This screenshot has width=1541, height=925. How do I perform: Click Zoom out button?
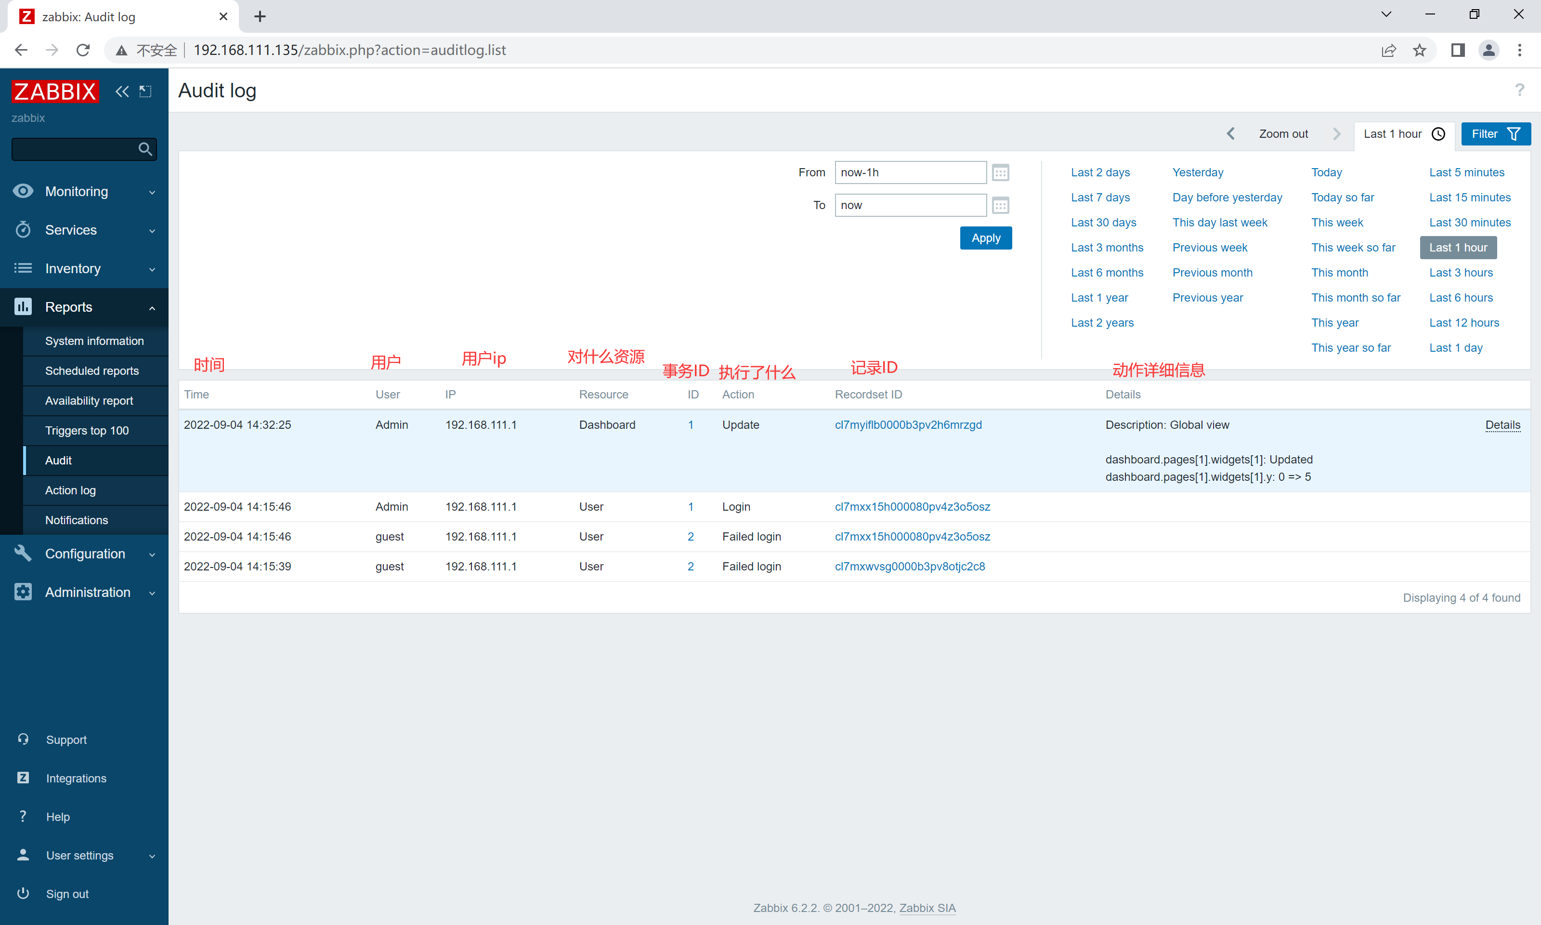(x=1283, y=134)
